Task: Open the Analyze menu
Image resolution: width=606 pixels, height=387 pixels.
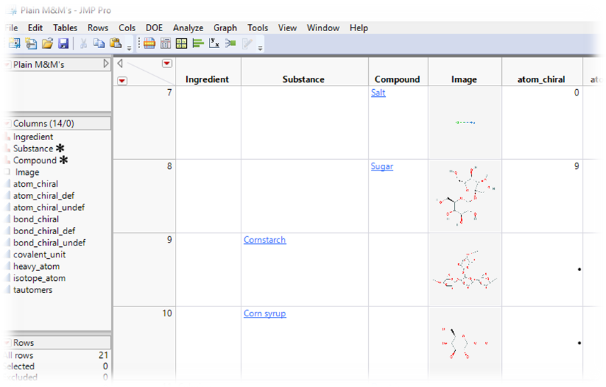Action: click(188, 28)
